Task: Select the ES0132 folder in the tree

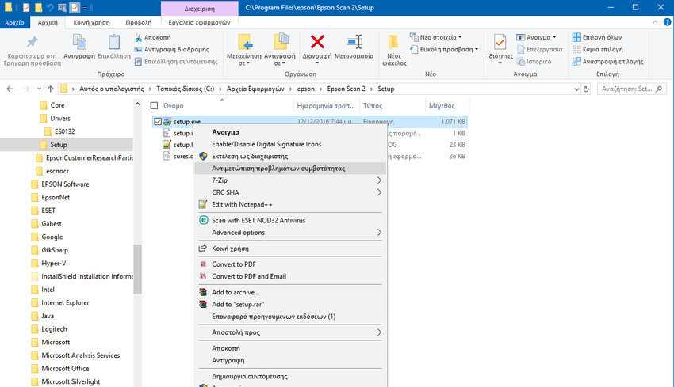Action: pos(64,131)
